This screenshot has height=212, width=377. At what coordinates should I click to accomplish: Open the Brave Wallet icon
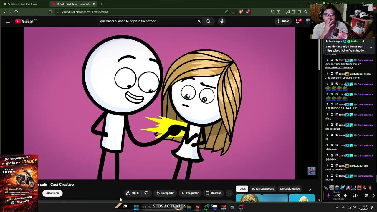point(300,12)
